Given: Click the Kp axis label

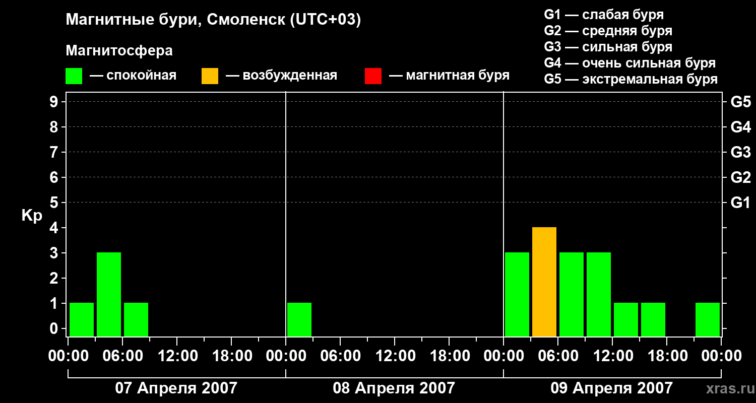Looking at the screenshot, I should [32, 217].
